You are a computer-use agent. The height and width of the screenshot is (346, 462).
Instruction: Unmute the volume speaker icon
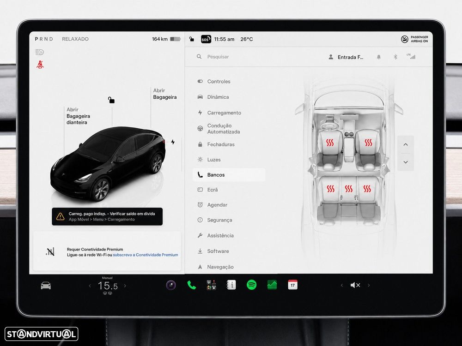pos(355,285)
